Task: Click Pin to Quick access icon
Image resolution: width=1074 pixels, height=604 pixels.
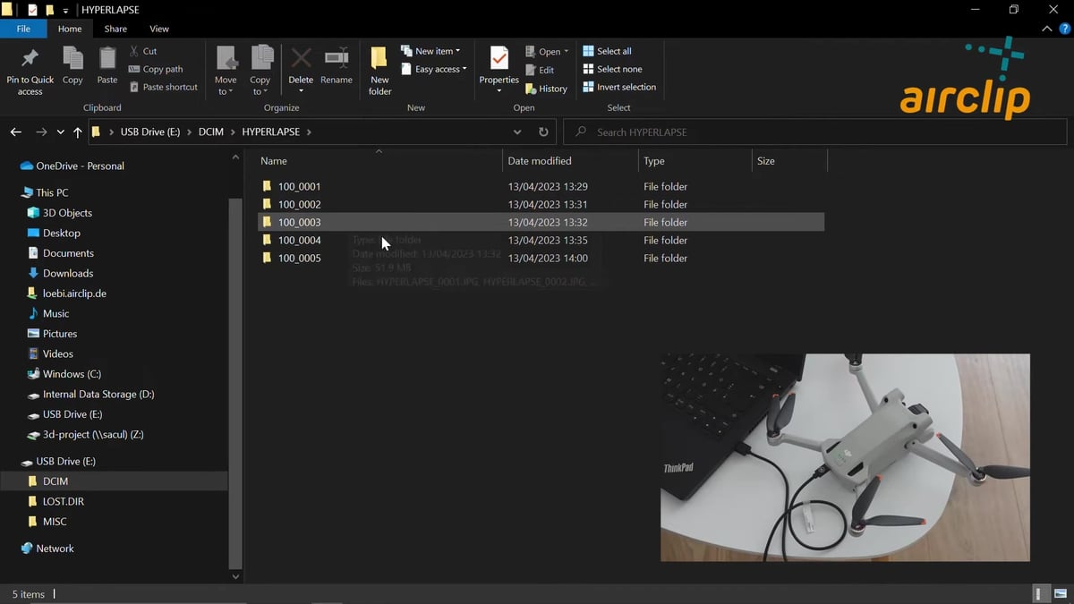Action: tap(30, 59)
